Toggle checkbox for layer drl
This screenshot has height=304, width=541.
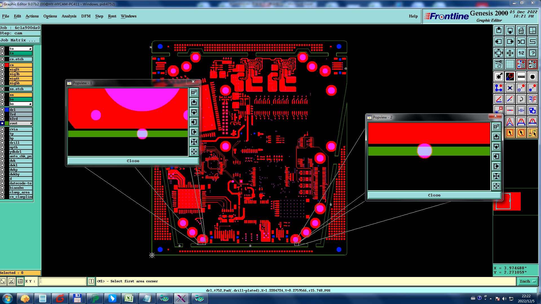2,110
